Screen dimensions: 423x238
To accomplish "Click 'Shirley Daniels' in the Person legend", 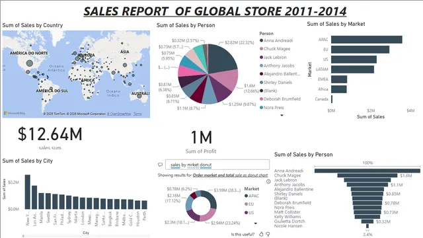I will tap(278, 82).
